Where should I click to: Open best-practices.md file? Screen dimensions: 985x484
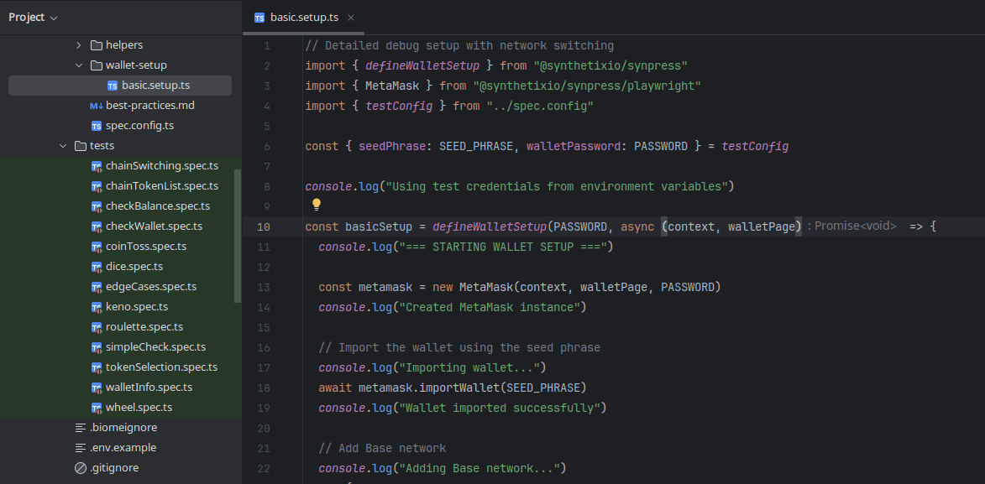150,106
